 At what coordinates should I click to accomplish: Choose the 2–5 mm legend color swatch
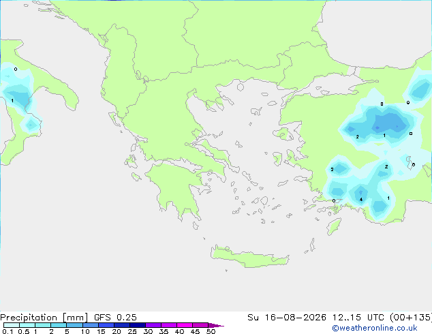click(x=59, y=325)
